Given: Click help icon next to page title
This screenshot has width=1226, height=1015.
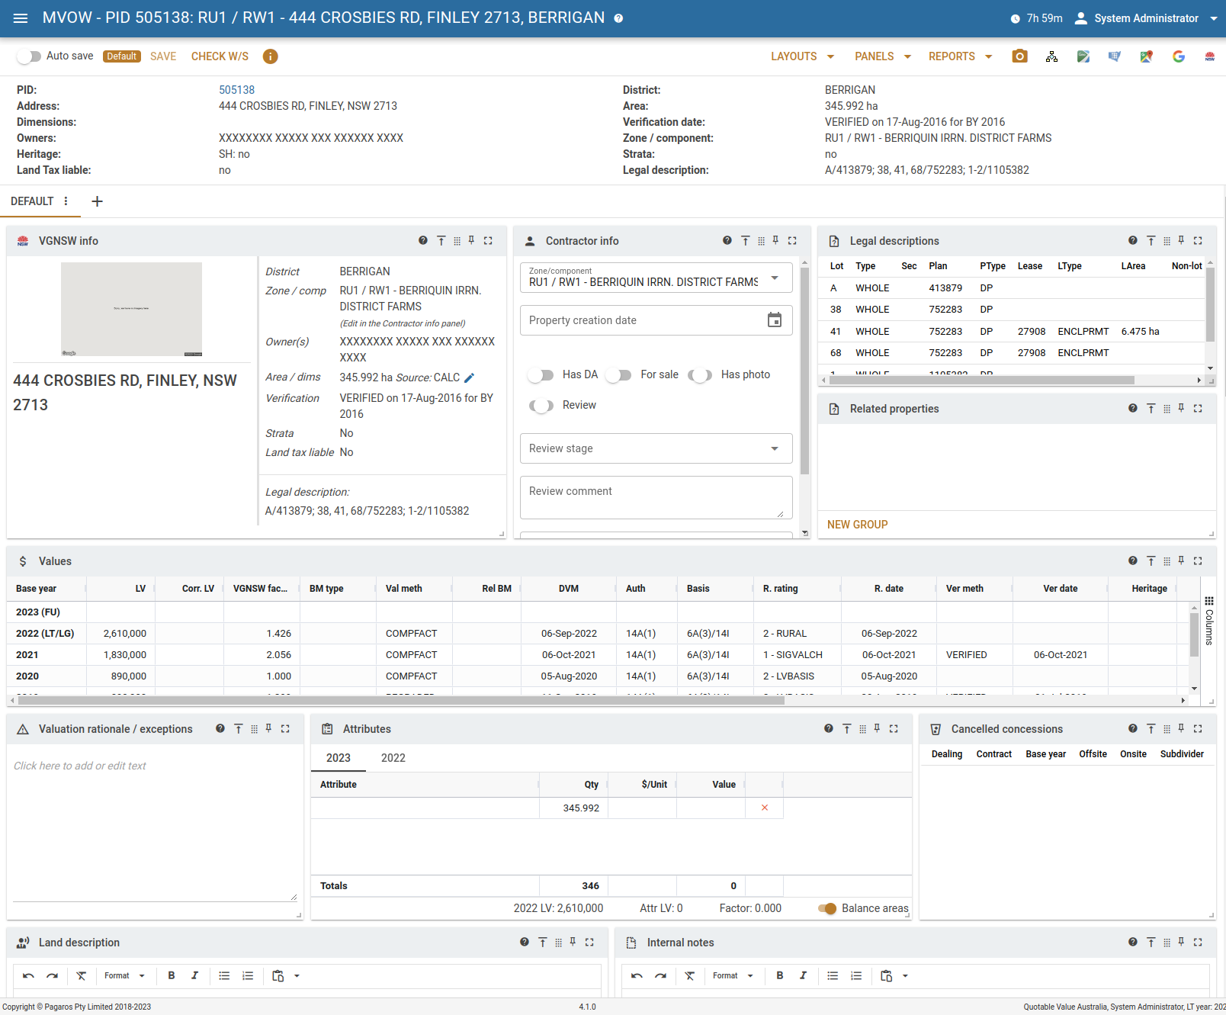Looking at the screenshot, I should pyautogui.click(x=618, y=18).
